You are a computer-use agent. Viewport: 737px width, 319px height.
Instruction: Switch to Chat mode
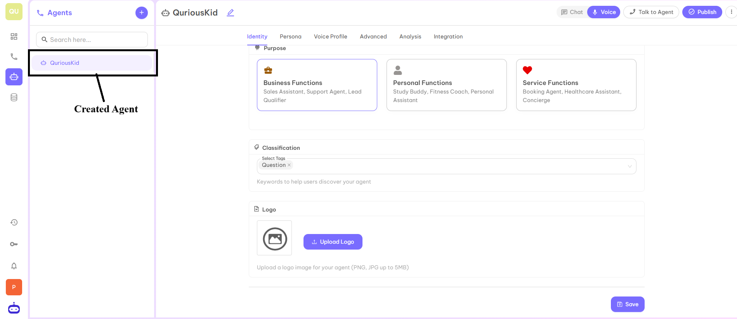pos(572,12)
